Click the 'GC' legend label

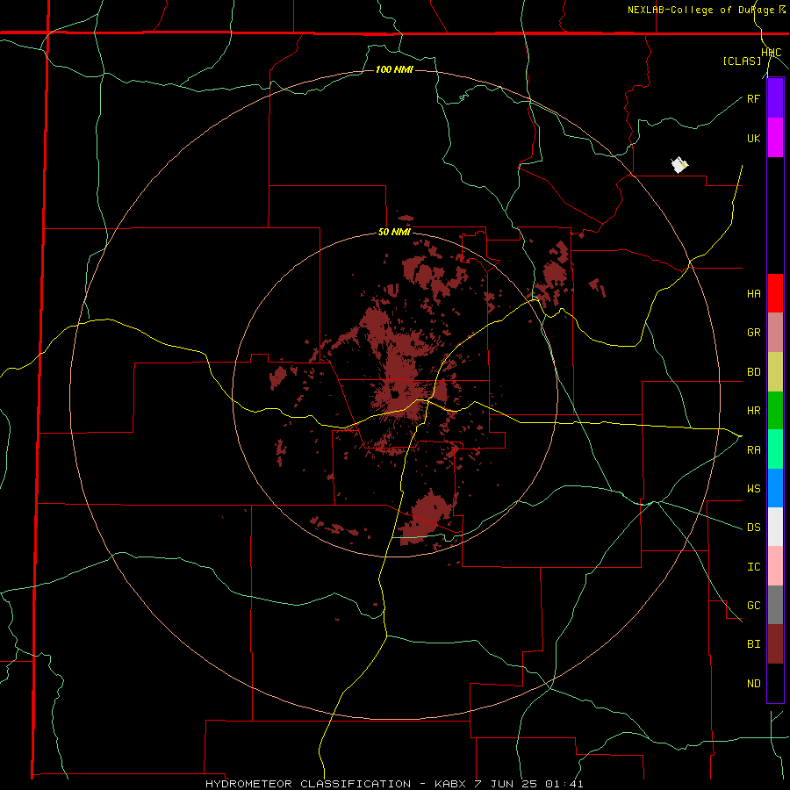pos(753,605)
